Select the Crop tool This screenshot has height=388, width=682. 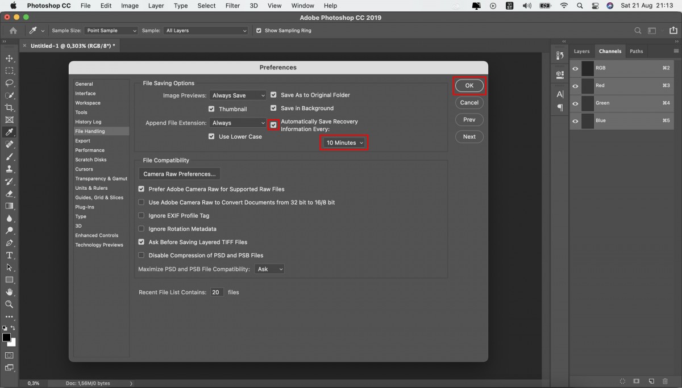[x=9, y=107]
